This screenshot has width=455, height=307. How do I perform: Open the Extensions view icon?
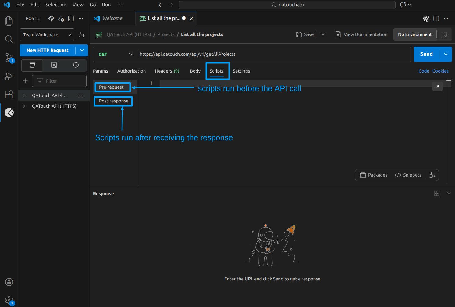[9, 94]
